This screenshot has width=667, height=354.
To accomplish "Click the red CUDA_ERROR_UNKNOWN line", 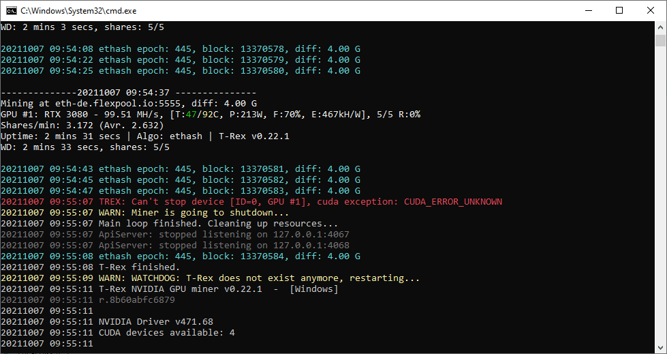I will click(x=251, y=201).
